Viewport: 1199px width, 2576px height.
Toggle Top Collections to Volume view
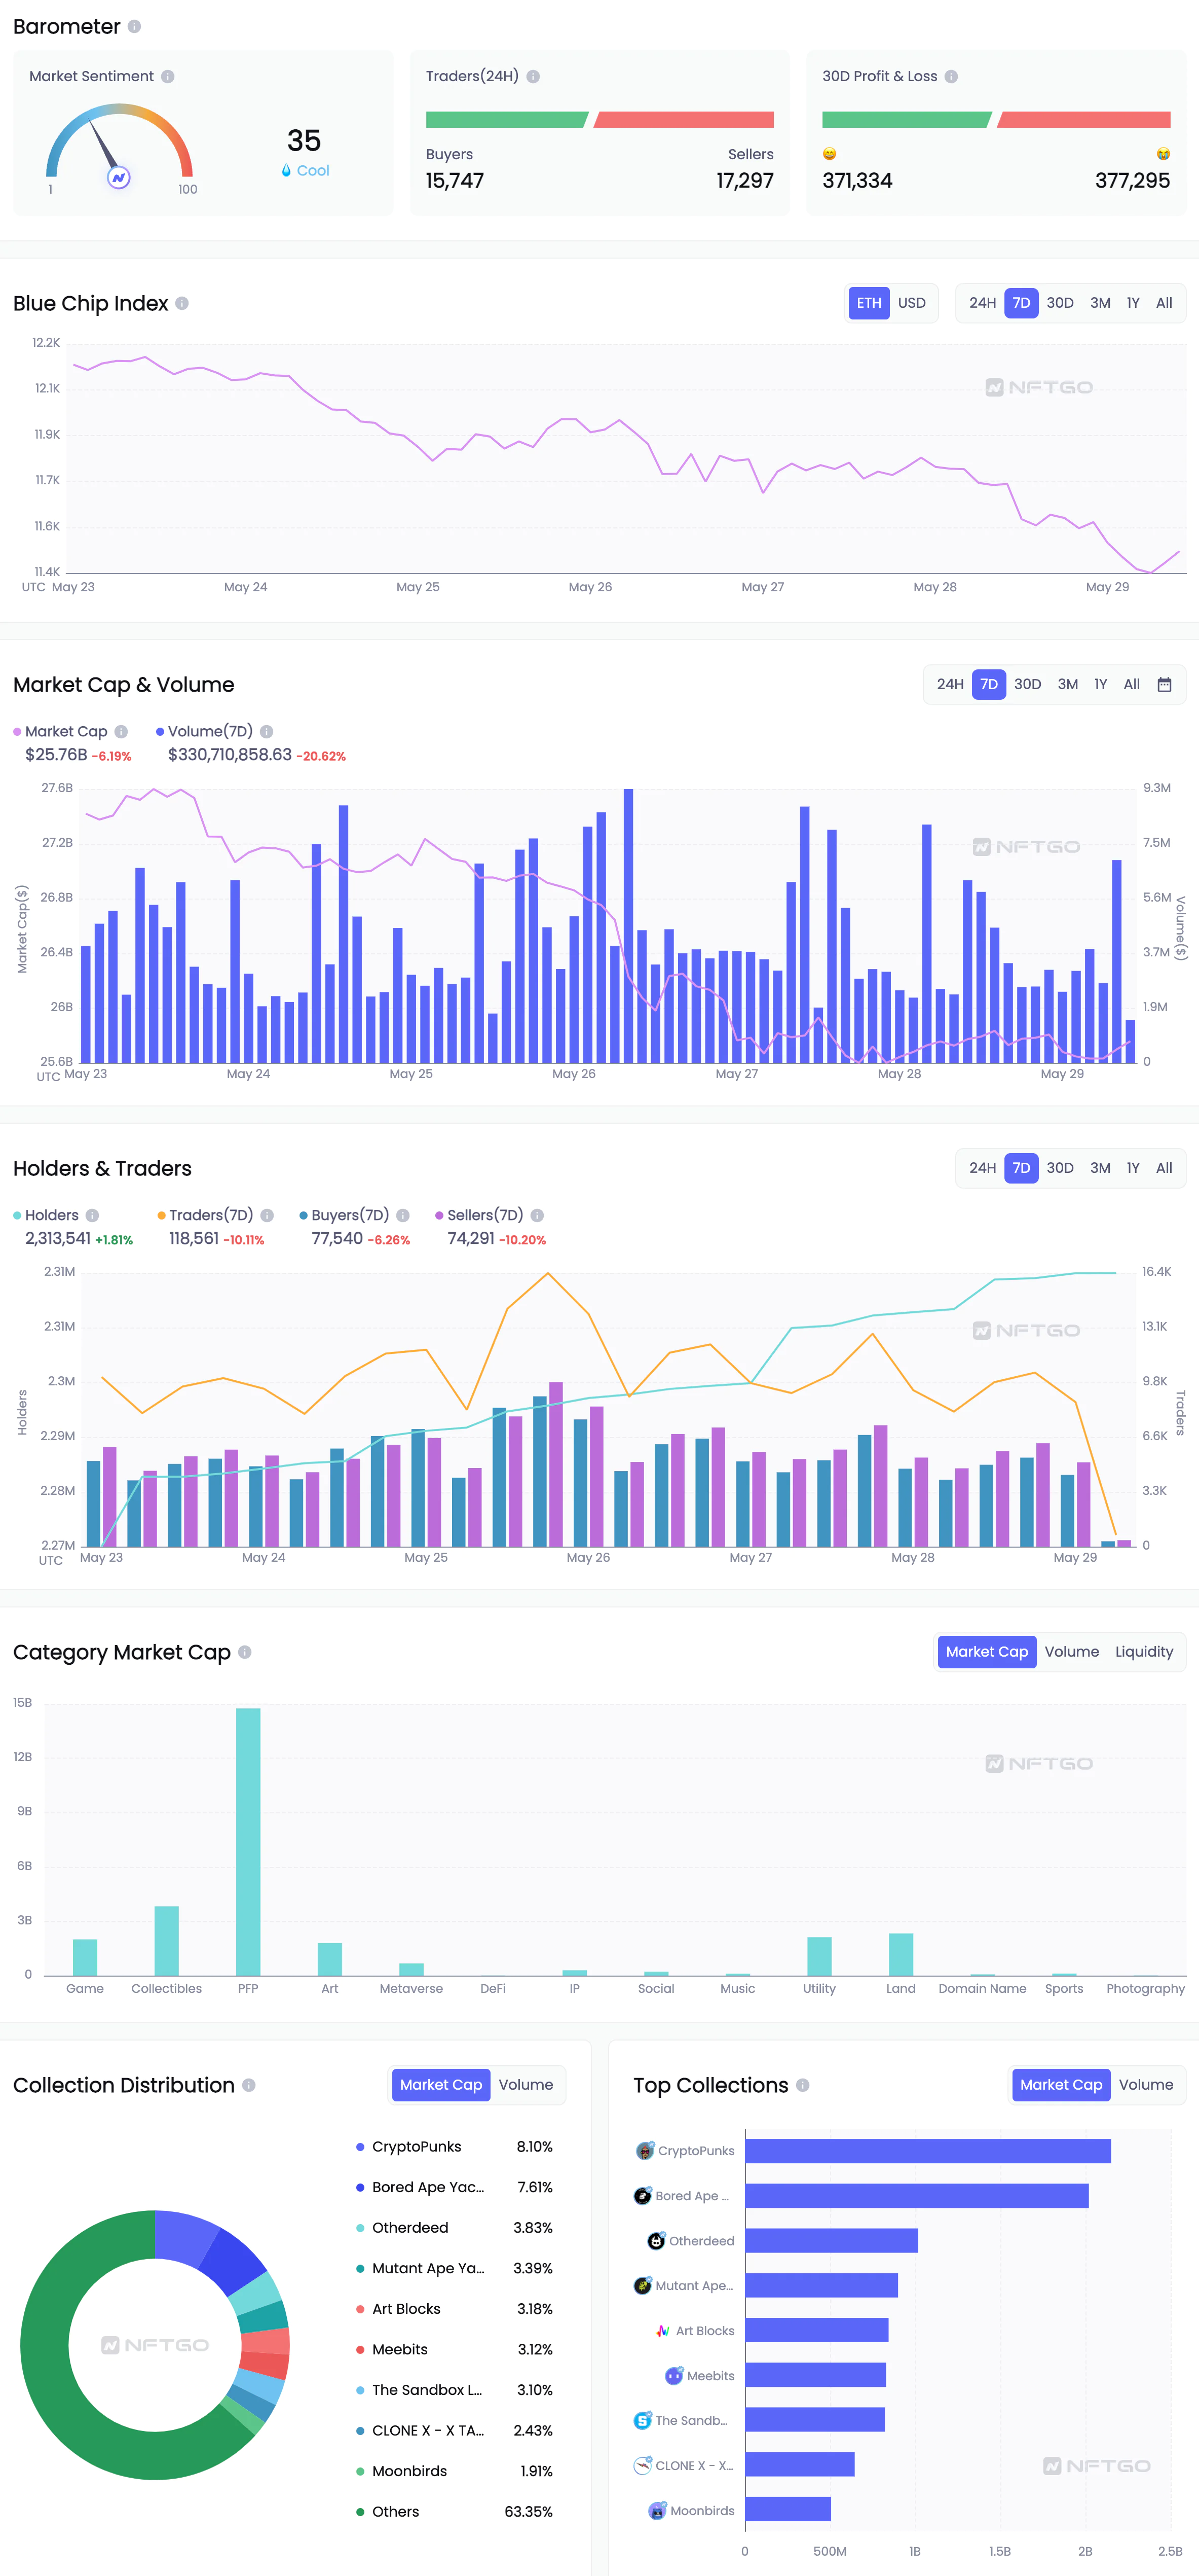coord(1145,2085)
